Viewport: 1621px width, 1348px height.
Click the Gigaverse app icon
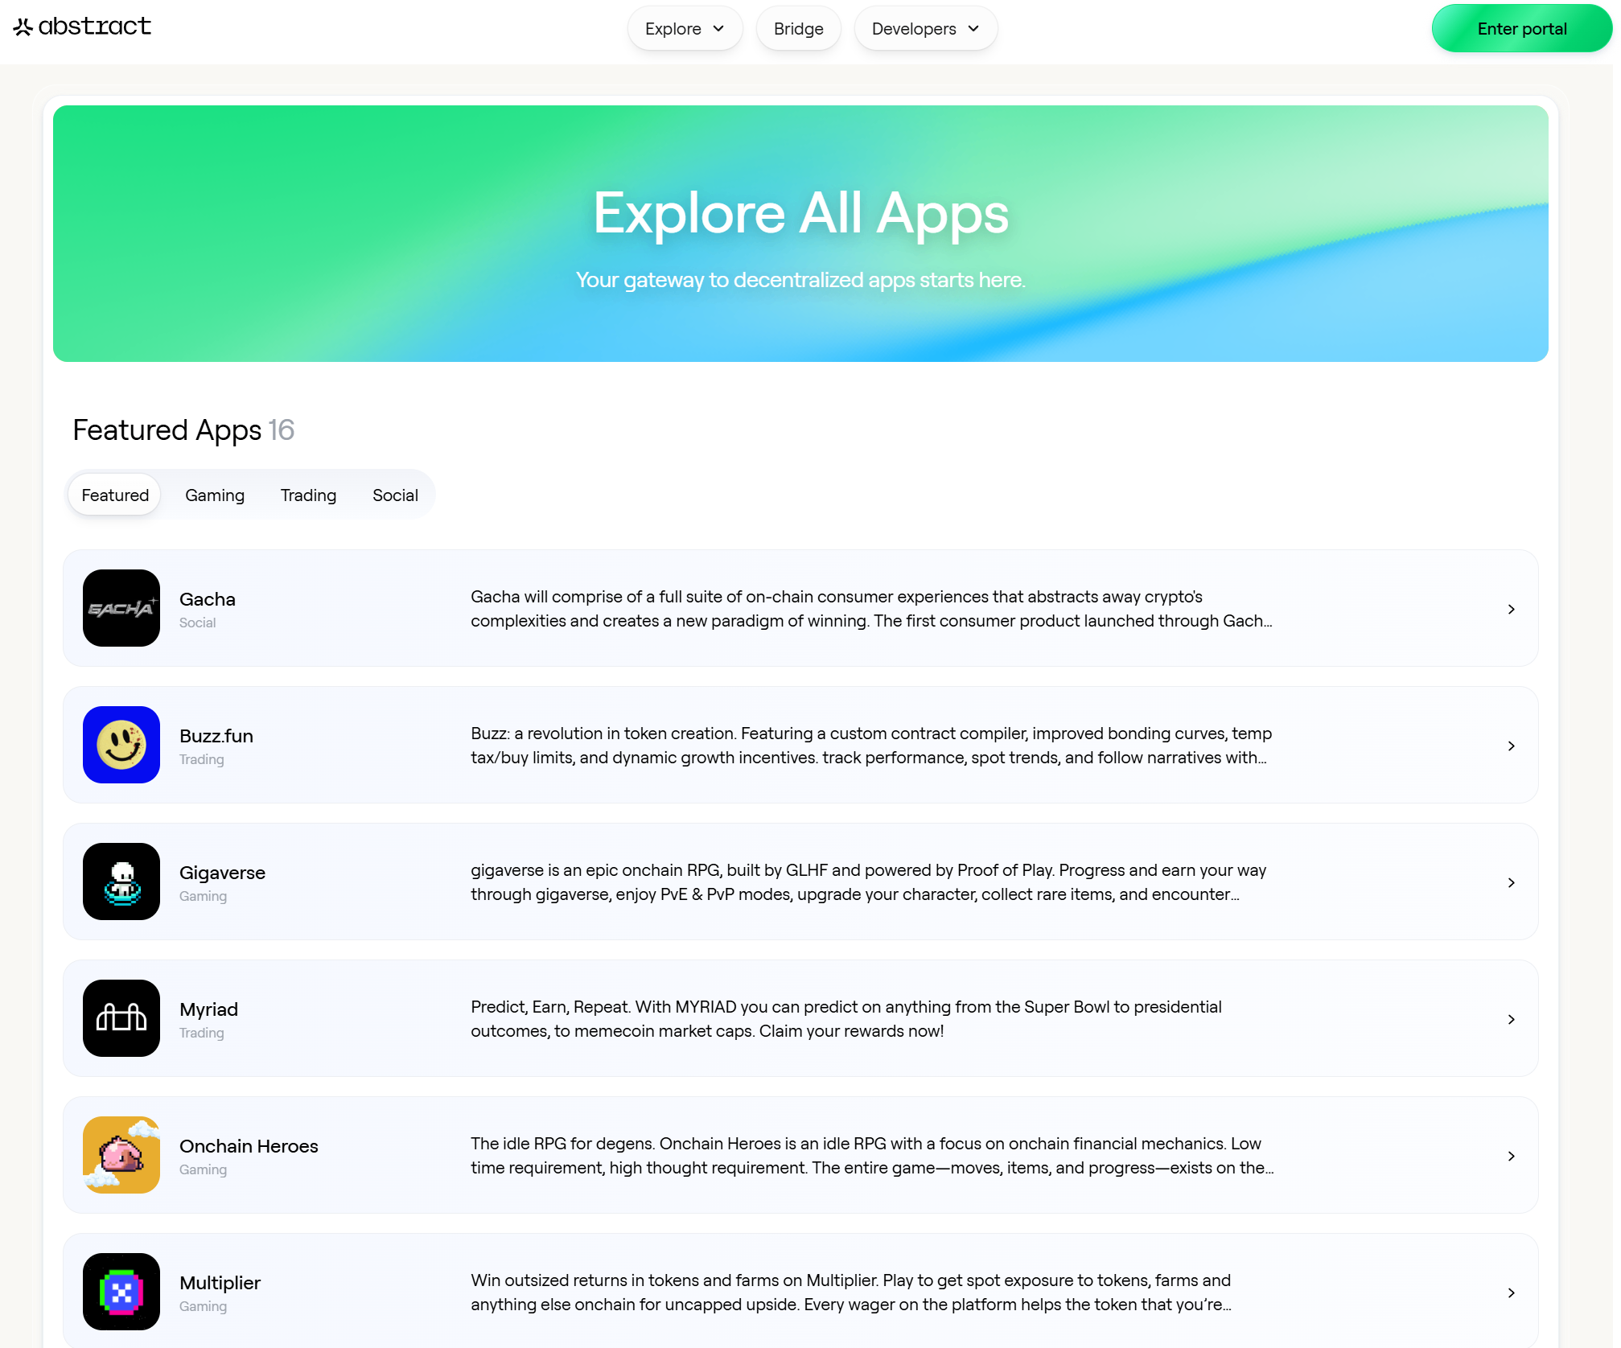121,882
